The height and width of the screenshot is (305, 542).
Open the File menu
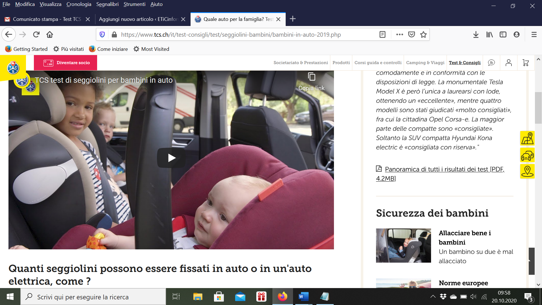click(x=6, y=4)
